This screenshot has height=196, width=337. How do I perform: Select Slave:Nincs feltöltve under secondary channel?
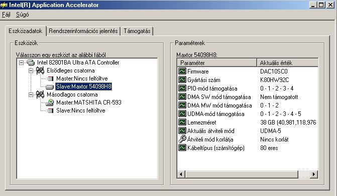[80, 110]
